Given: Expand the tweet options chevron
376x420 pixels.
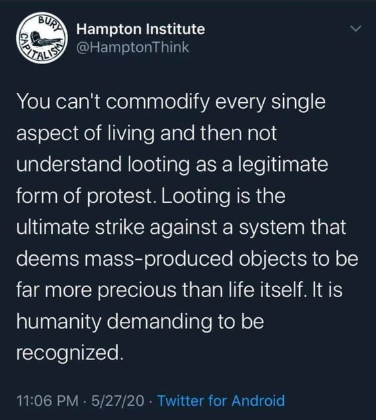Looking at the screenshot, I should coord(356,29).
